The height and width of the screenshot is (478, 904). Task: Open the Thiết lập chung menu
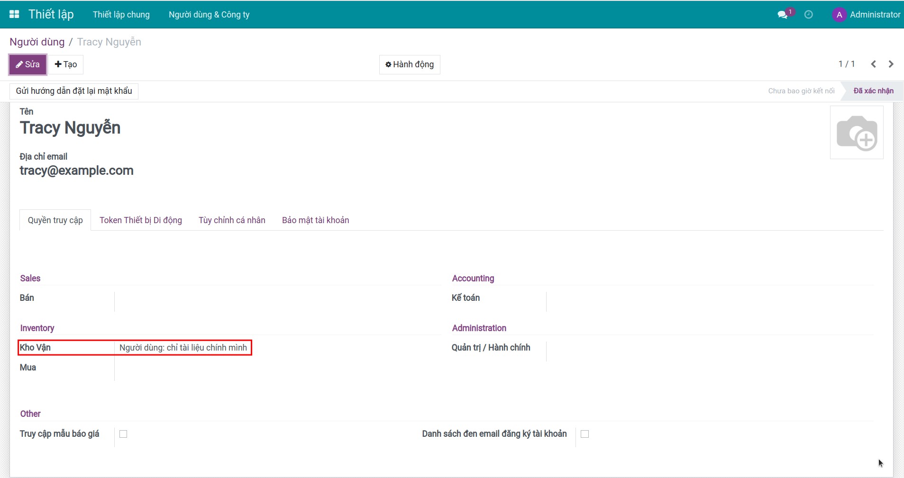tap(121, 15)
